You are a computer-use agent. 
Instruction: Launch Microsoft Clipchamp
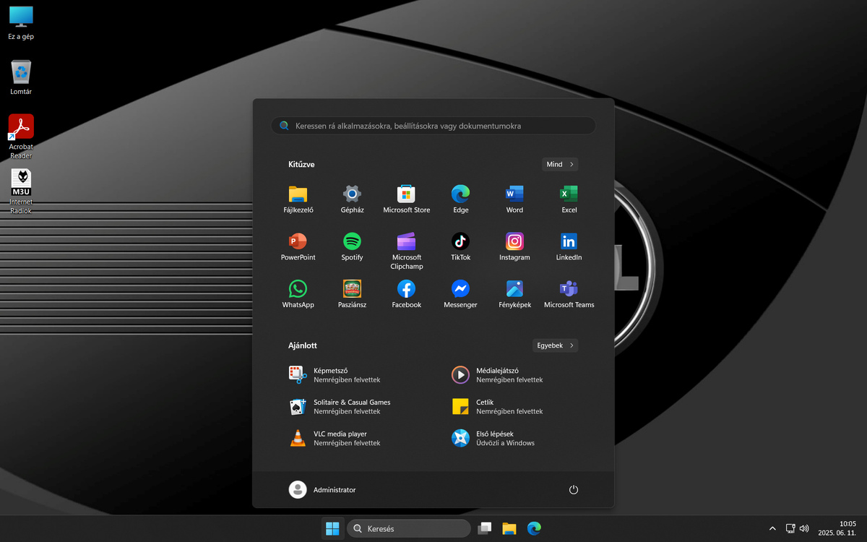coord(406,251)
